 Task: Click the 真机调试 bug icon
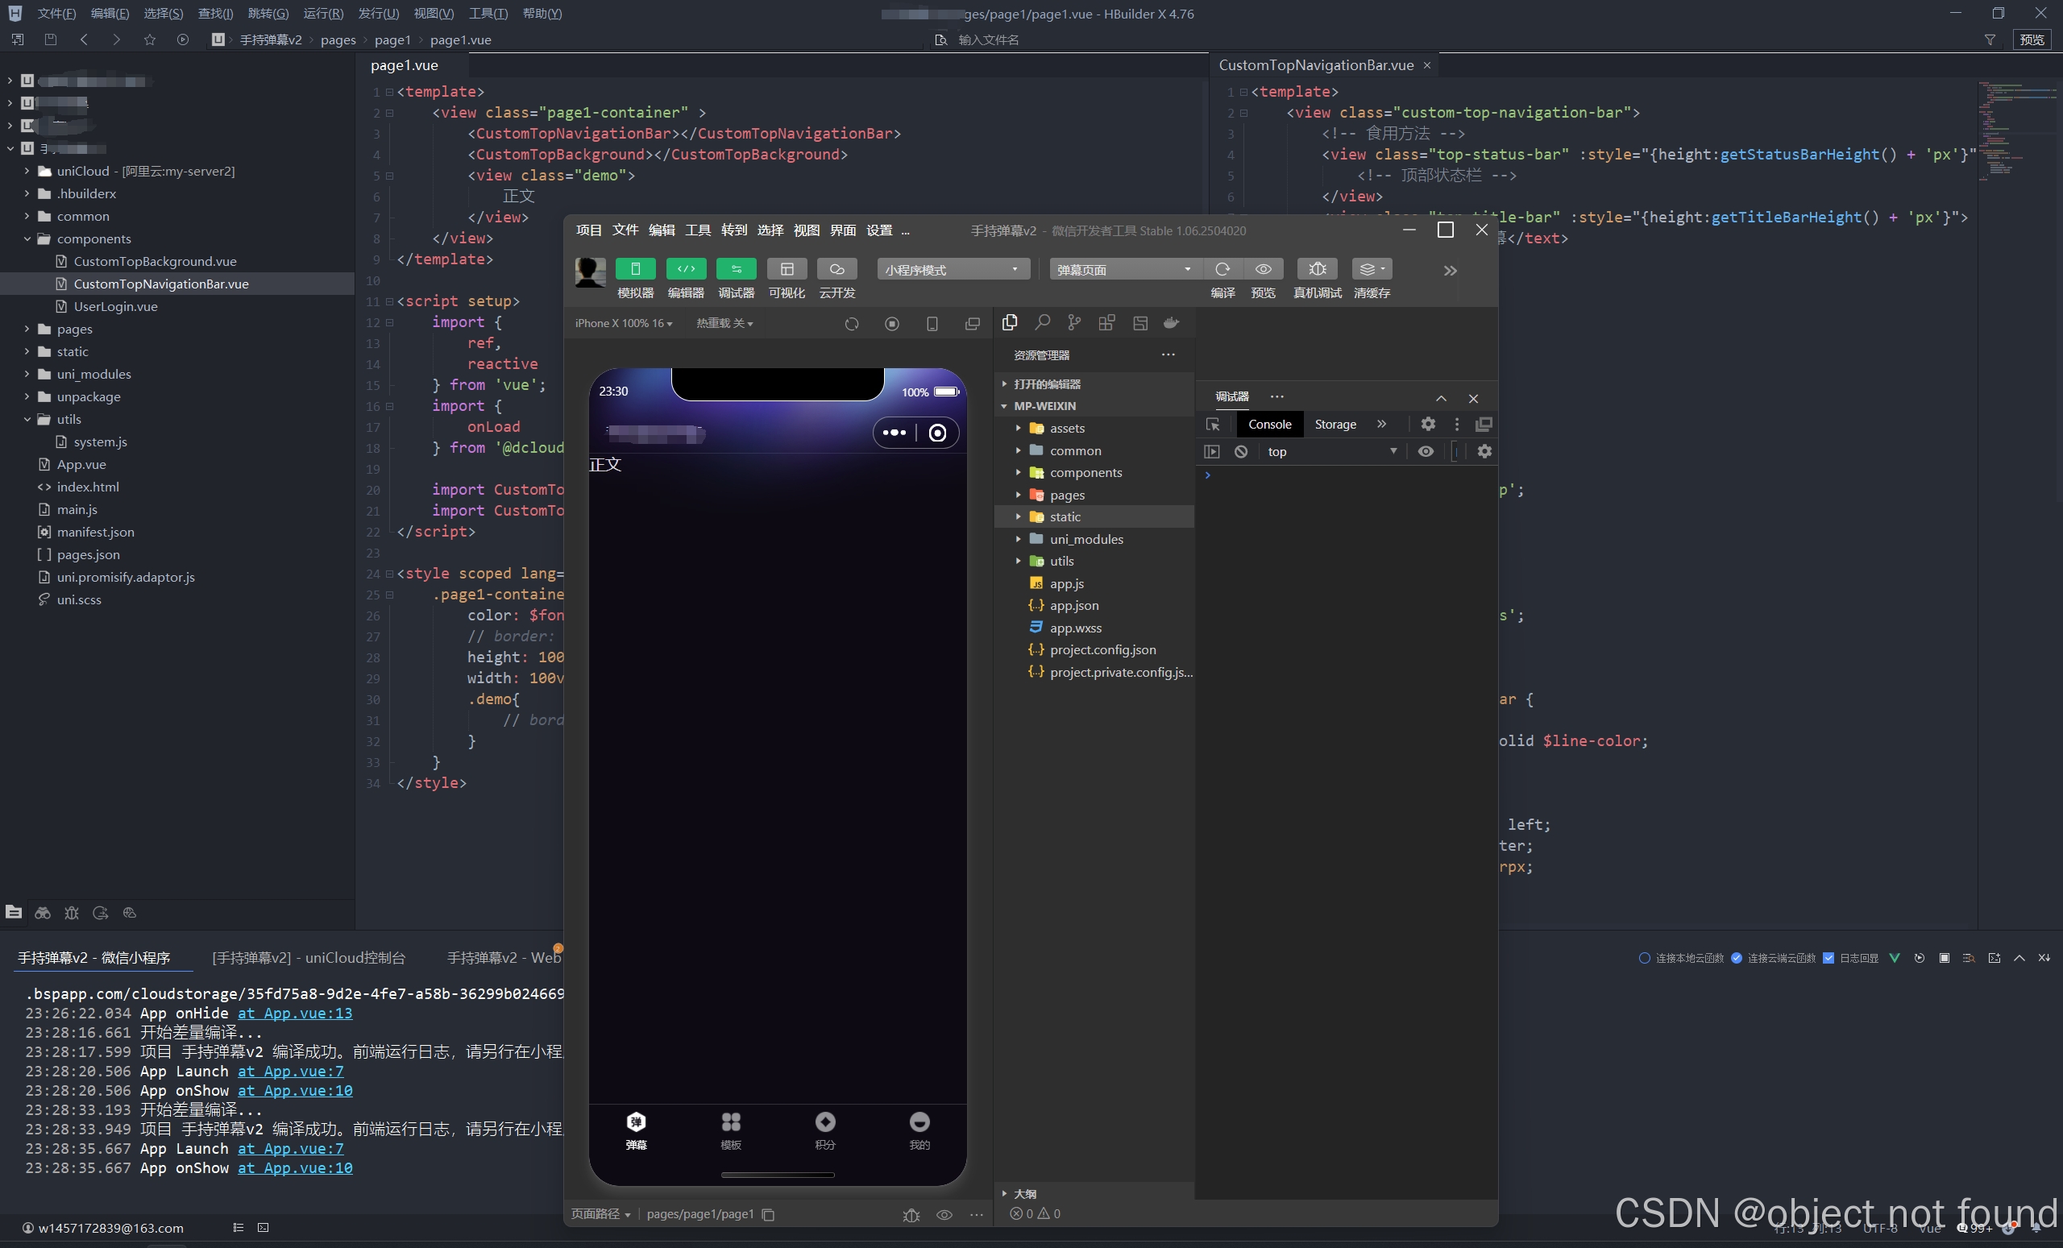(1317, 268)
